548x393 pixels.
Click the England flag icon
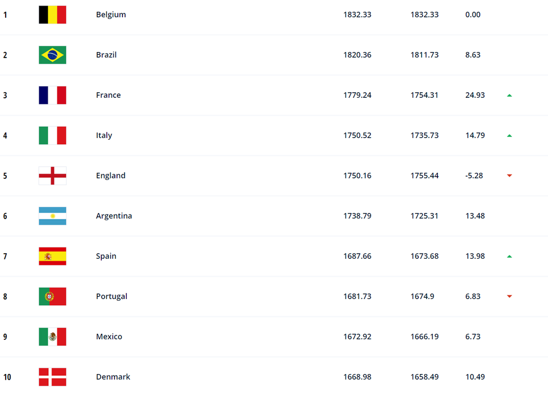(x=53, y=176)
